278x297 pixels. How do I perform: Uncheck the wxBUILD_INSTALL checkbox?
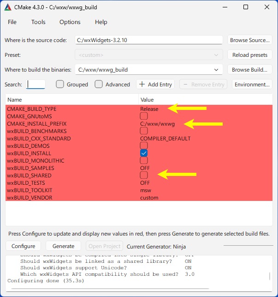point(144,153)
